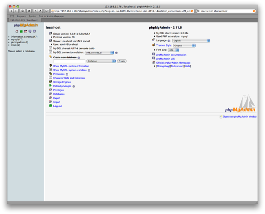Image resolution: width=265 pixels, height=214 pixels.
Task: Click the Processes icon
Action: click(51, 73)
